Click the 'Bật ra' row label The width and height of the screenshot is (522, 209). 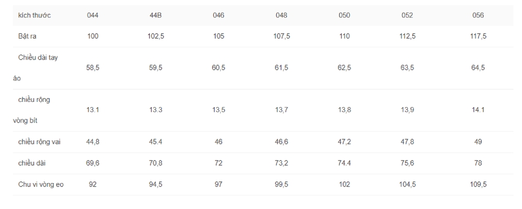[x=28, y=36]
